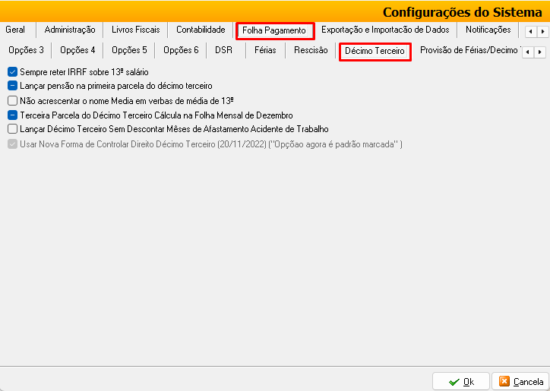Open Exportação e Importação de Dados tab
Image resolution: width=550 pixels, height=391 pixels.
385,30
